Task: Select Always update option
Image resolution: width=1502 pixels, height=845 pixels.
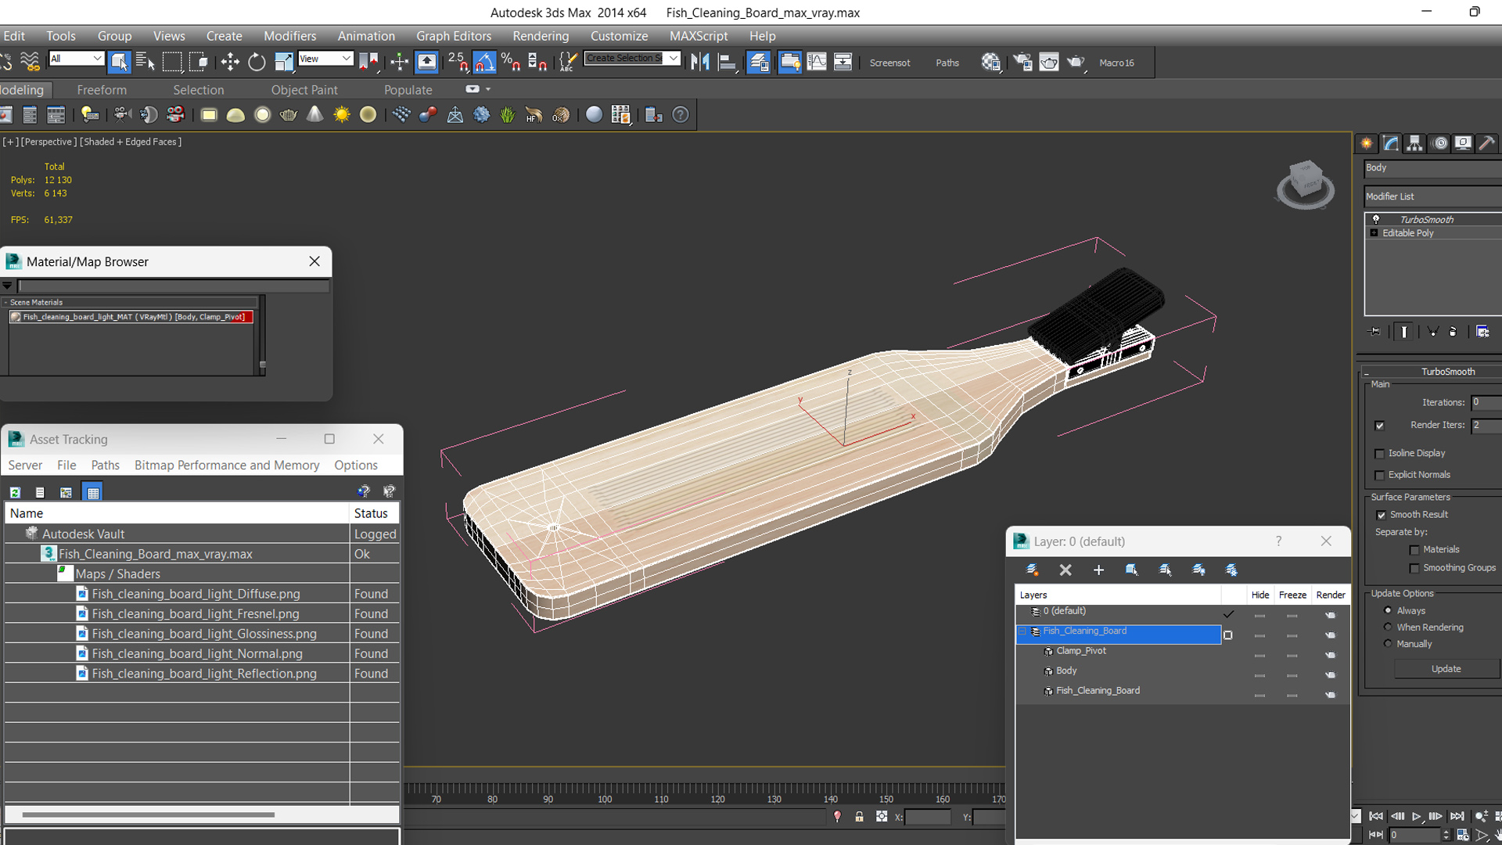Action: click(1389, 610)
